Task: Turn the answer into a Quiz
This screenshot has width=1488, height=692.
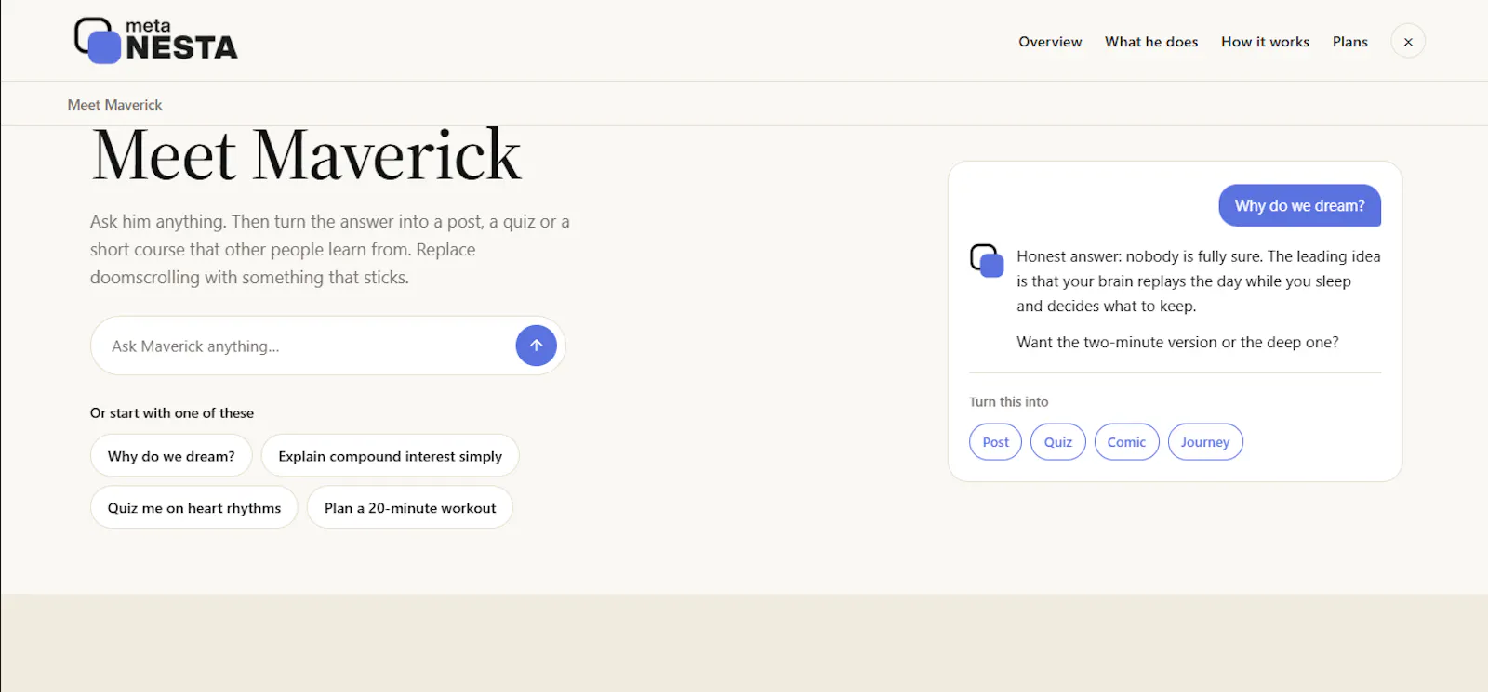Action: (x=1058, y=442)
